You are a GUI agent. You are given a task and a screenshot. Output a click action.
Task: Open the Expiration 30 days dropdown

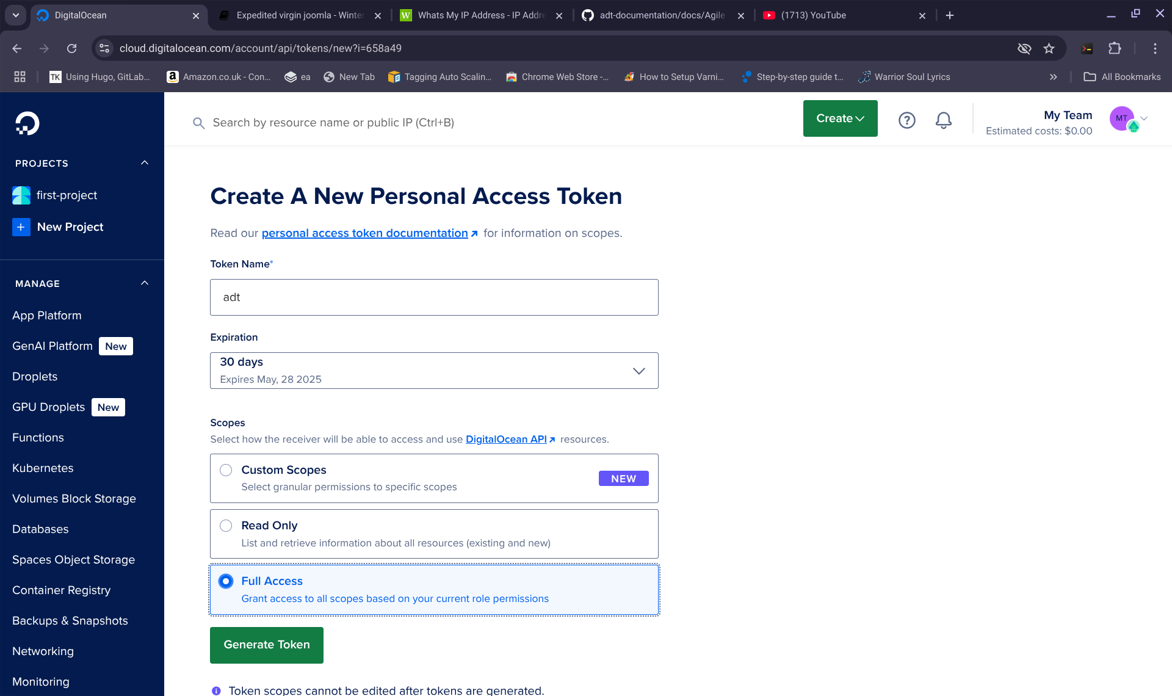(x=434, y=371)
